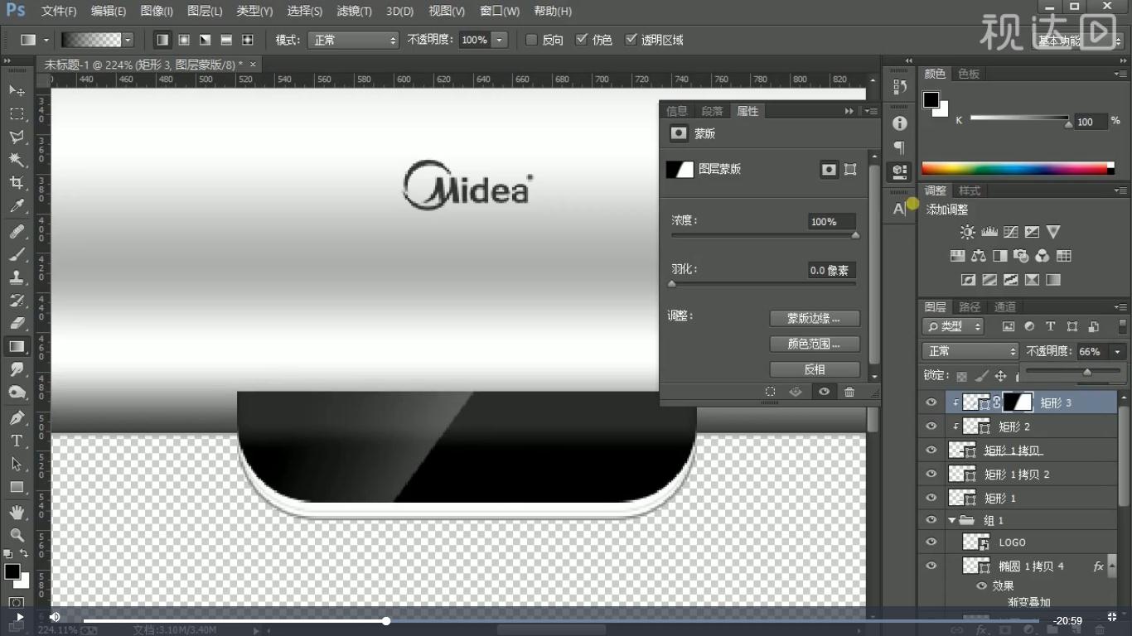Open options bar 不透明度 arrow
The image size is (1132, 636).
(499, 40)
